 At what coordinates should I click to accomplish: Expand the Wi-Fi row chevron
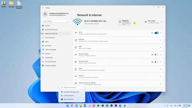(x=160, y=33)
